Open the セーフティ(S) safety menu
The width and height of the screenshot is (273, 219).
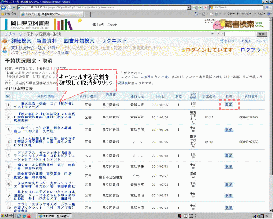(x=244, y=14)
